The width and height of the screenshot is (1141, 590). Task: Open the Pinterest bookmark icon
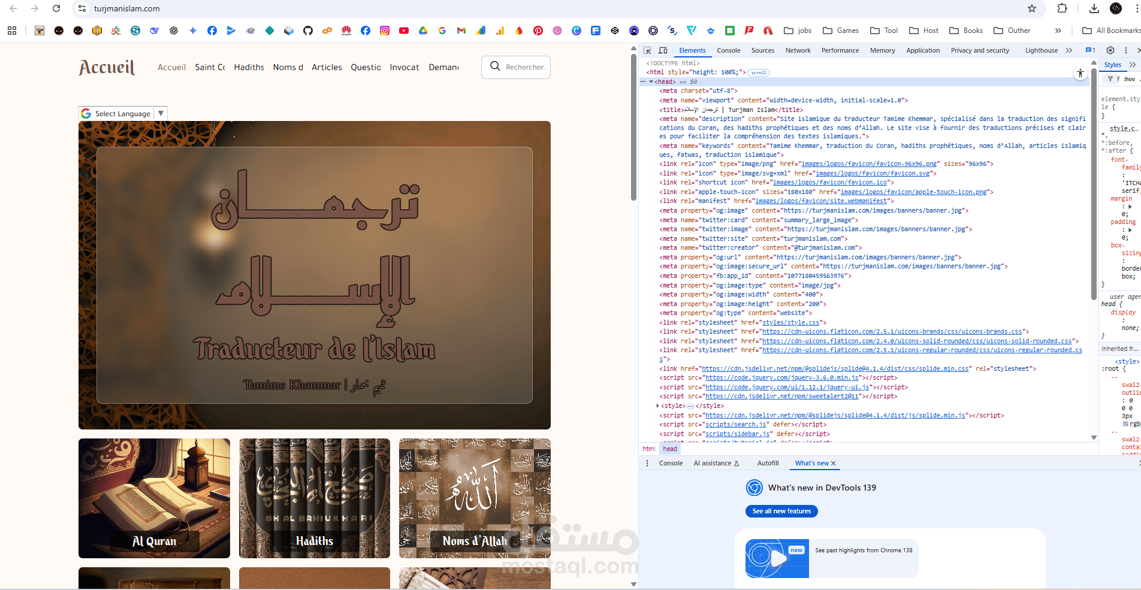click(538, 31)
